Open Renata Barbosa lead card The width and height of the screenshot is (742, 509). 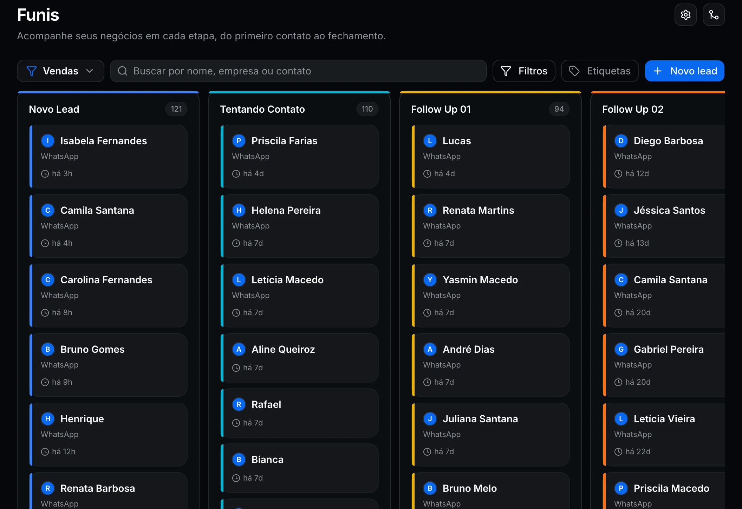point(108,491)
